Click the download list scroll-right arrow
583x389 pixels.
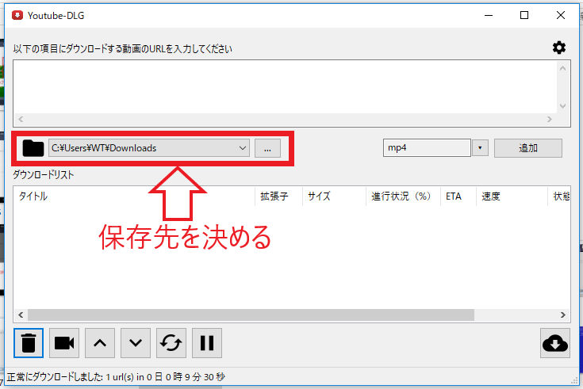pyautogui.click(x=563, y=315)
